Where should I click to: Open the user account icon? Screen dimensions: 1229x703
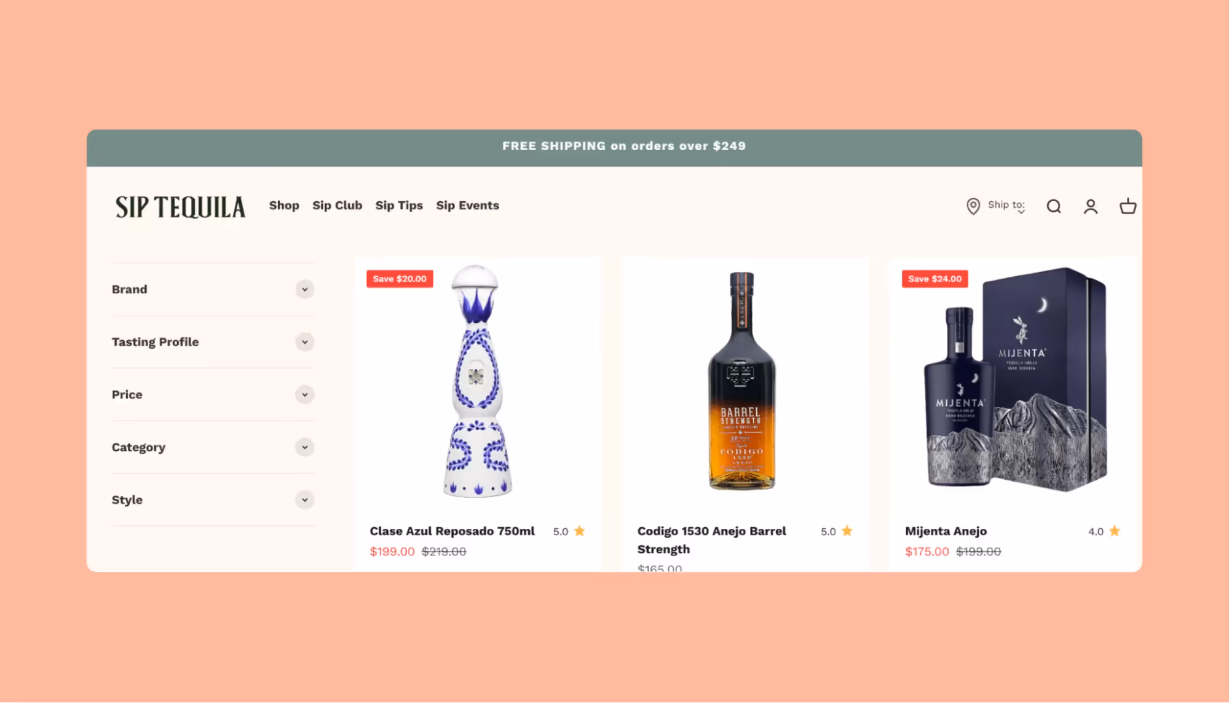click(x=1091, y=206)
